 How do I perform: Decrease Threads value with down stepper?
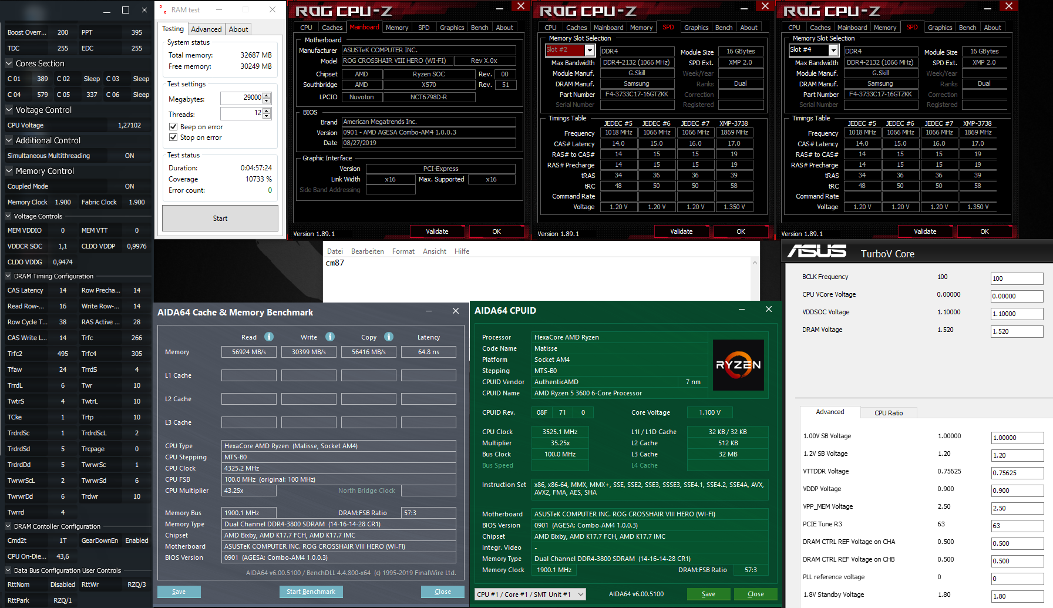[267, 116]
